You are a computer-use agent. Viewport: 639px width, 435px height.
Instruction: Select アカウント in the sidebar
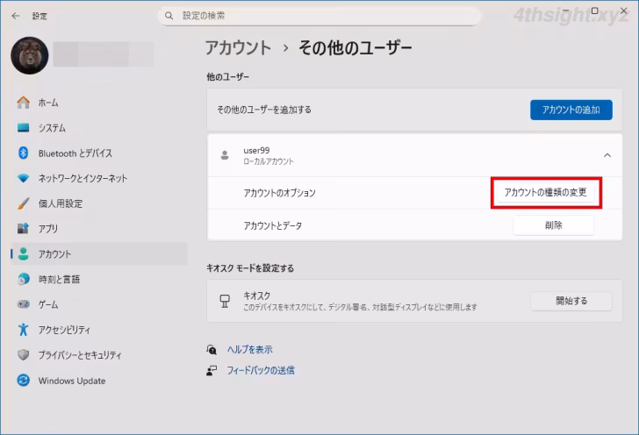coord(55,254)
